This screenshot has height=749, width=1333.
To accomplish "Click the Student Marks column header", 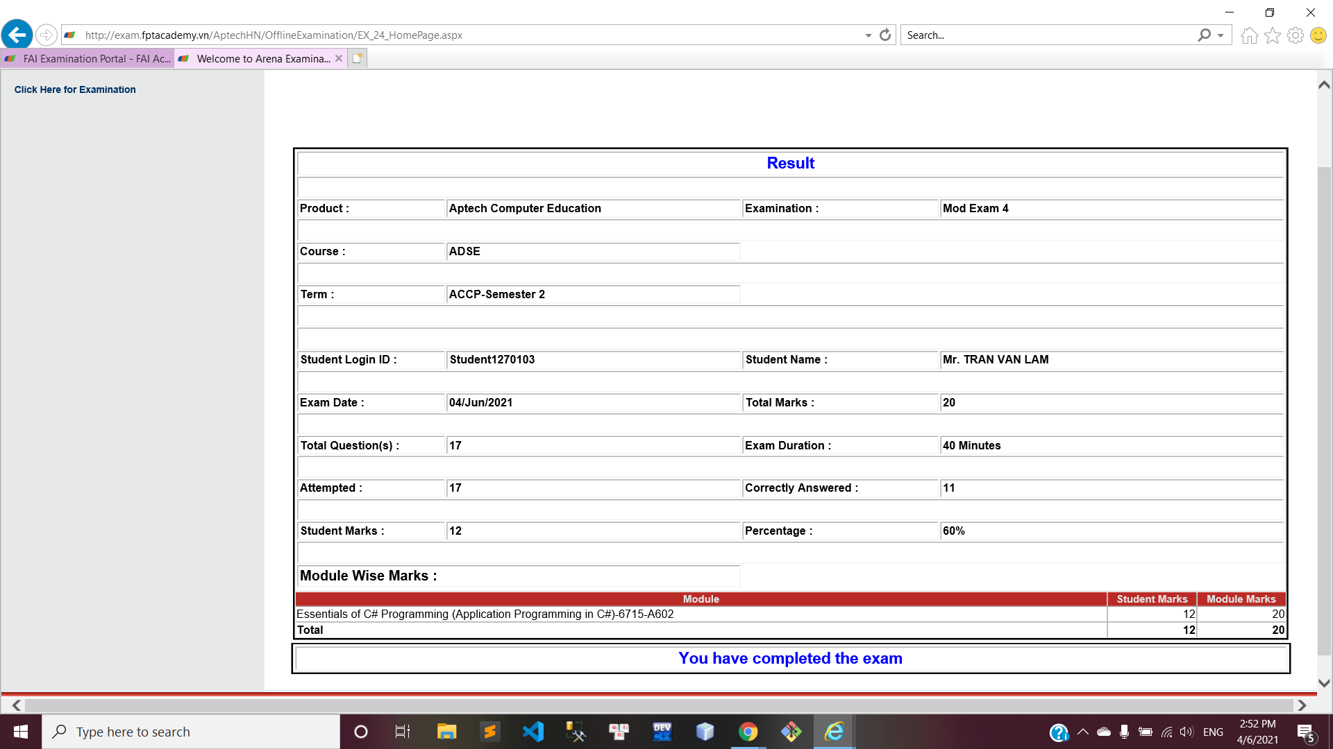I will pos(1152,599).
